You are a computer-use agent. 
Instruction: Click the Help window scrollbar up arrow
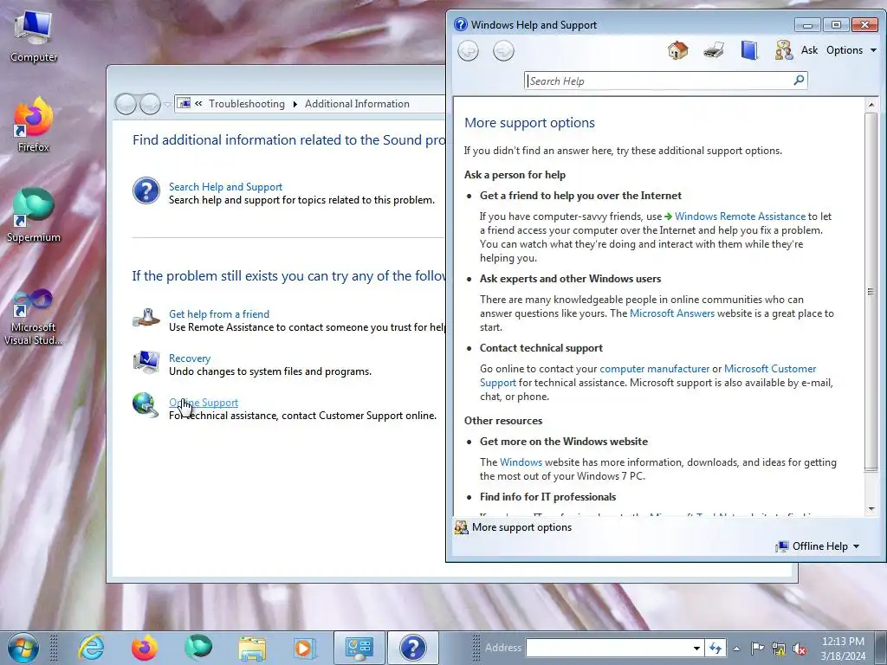tap(871, 105)
